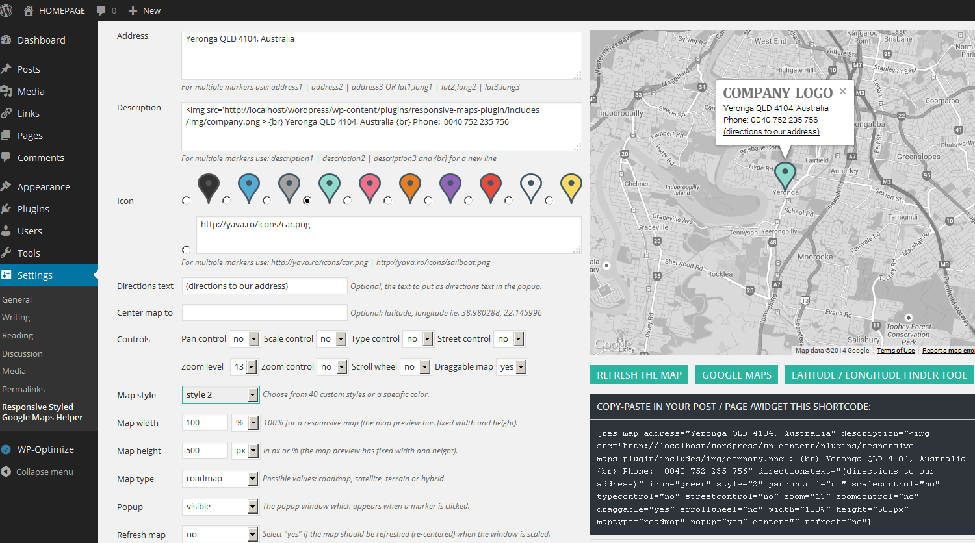Click the Tools wrench icon in sidebar

pos(6,253)
